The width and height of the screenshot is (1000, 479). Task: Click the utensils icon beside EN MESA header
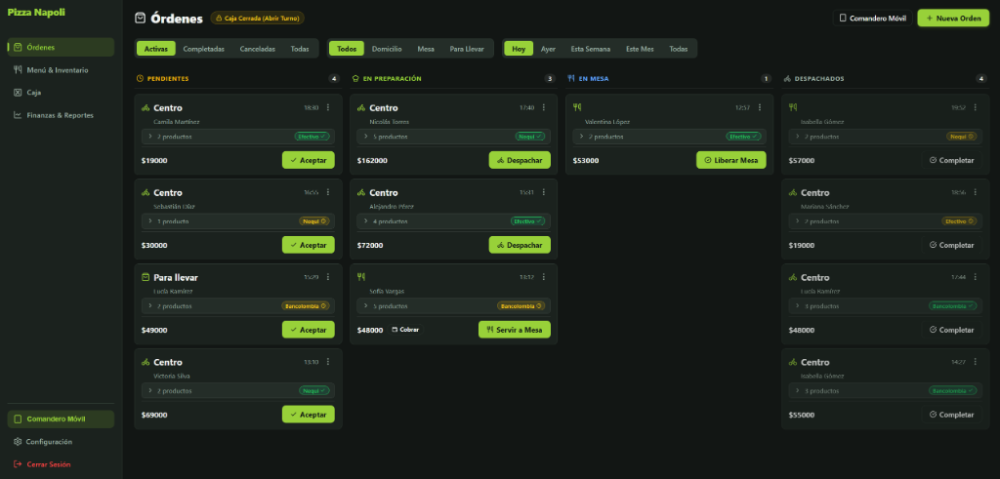(x=571, y=79)
